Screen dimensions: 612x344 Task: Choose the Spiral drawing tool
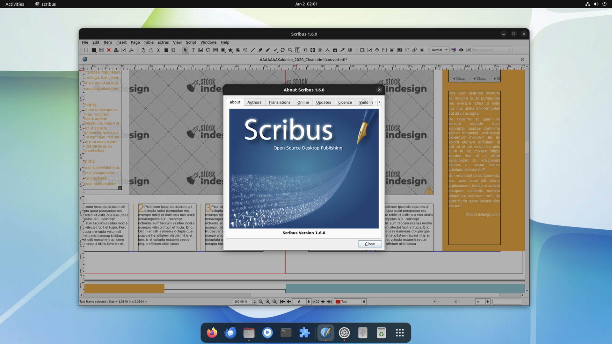point(245,50)
